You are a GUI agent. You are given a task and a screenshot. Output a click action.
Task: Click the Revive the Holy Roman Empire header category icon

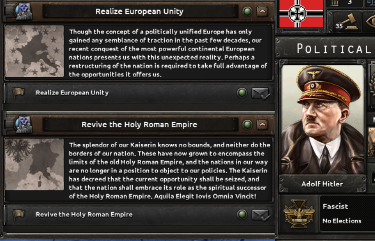(23, 124)
